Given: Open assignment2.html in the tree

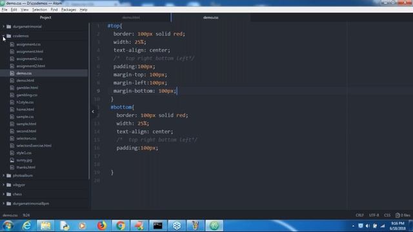Looking at the screenshot, I should pos(31,66).
